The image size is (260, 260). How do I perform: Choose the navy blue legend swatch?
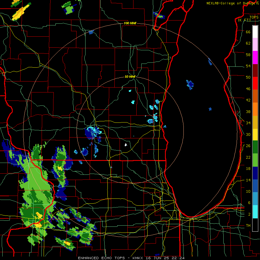(x=255, y=173)
